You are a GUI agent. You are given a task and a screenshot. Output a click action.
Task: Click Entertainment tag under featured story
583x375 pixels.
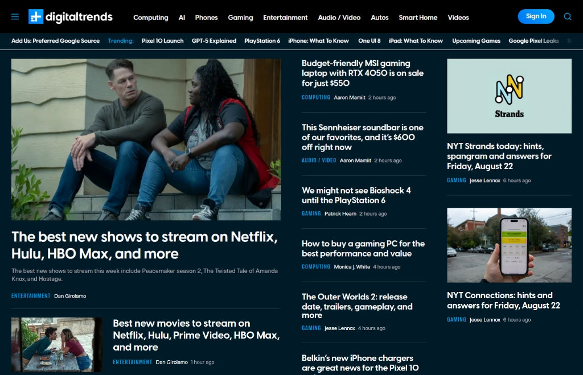[x=31, y=296]
